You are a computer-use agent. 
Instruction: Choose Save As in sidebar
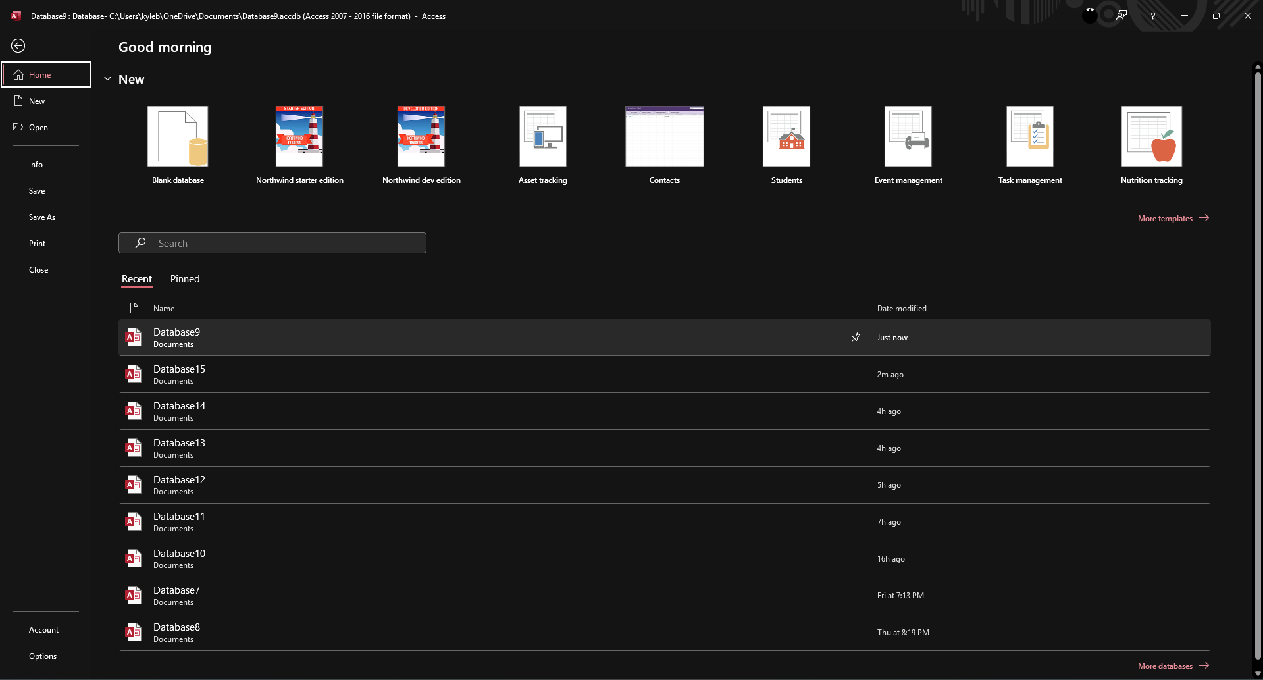(x=46, y=217)
